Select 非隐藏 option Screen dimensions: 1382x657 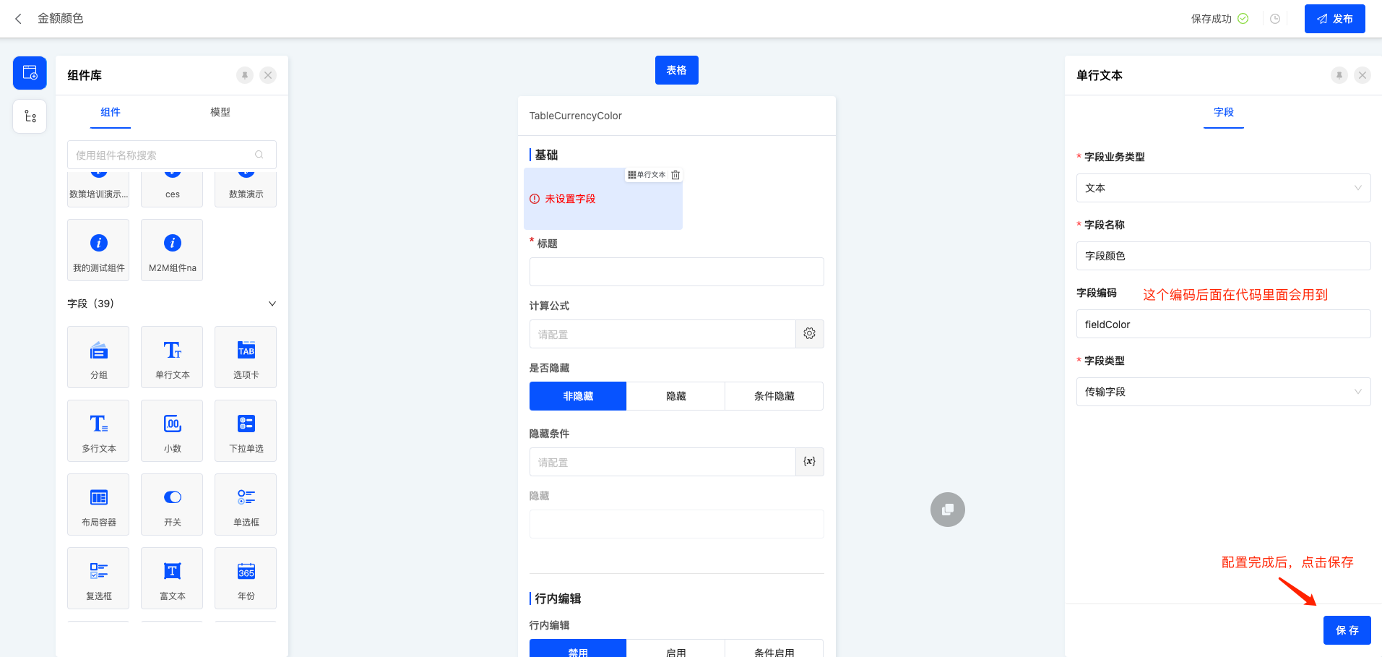pyautogui.click(x=578, y=396)
